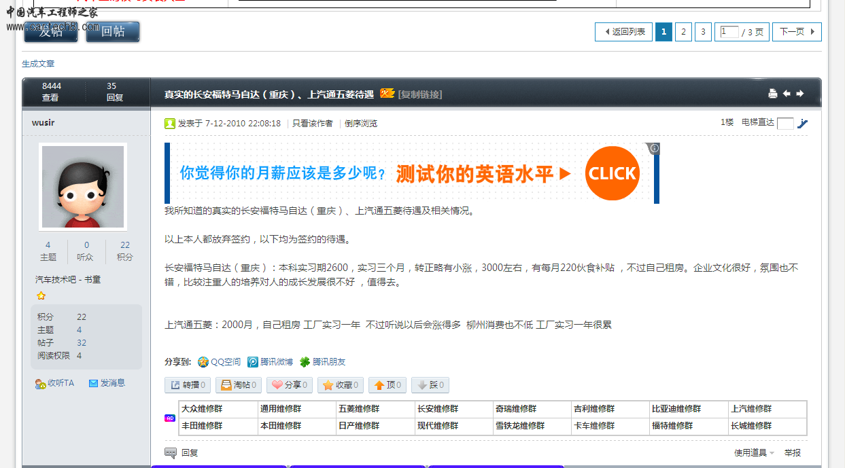Click the 长城维修群 ad link
845x468 pixels.
(x=751, y=426)
